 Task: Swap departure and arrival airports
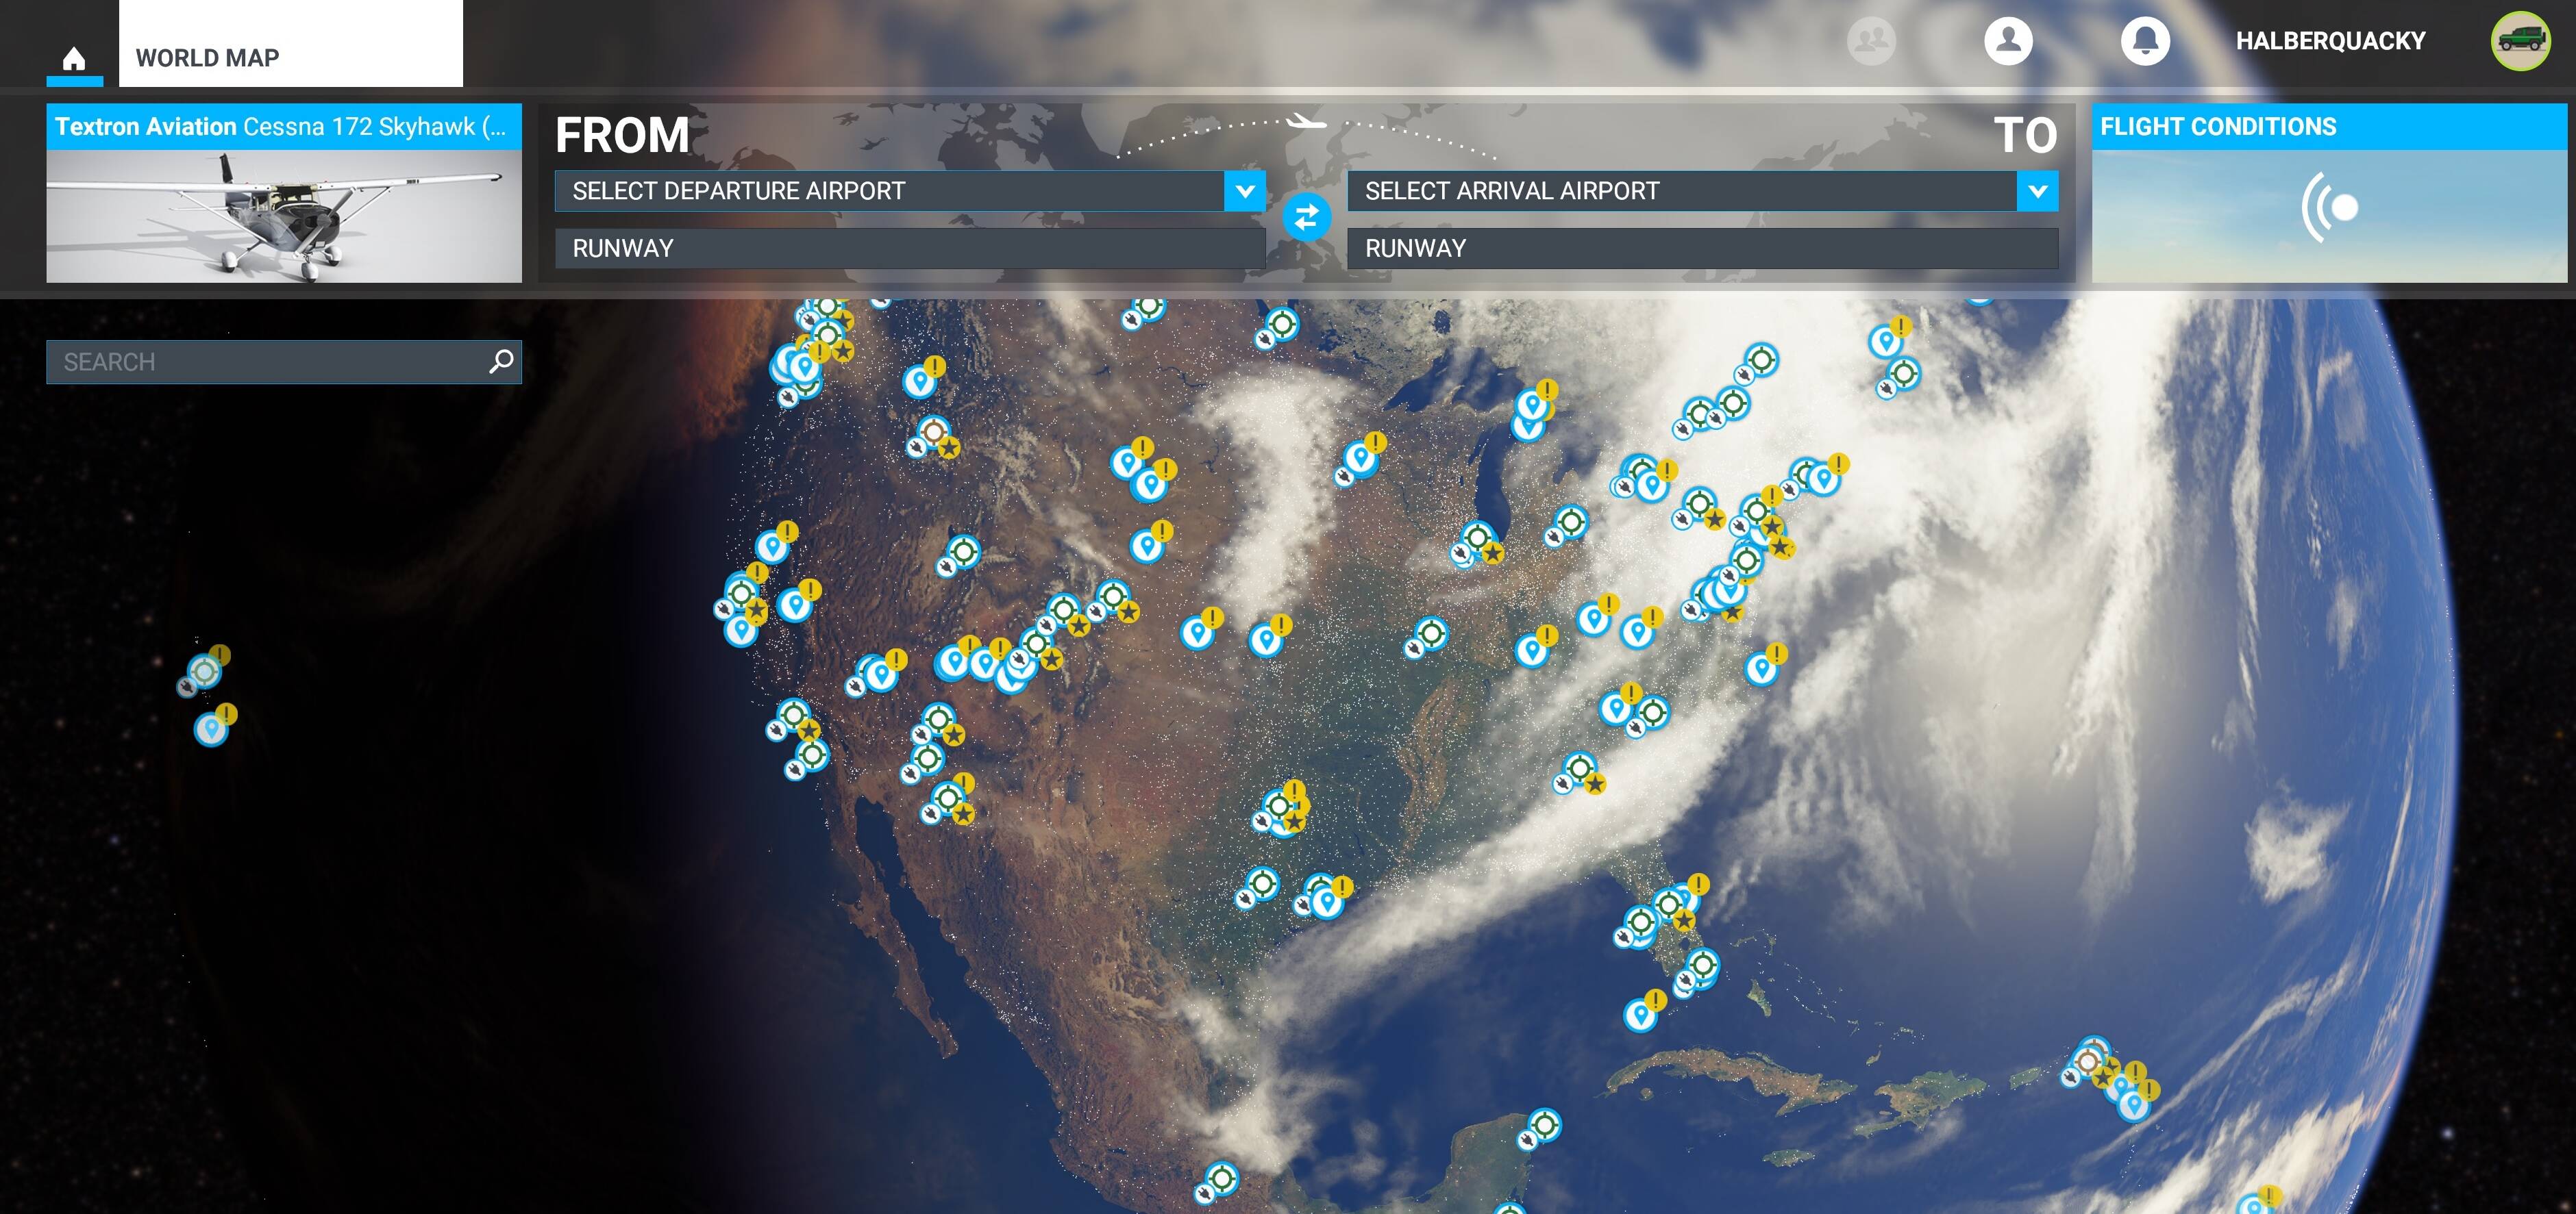tap(1306, 217)
